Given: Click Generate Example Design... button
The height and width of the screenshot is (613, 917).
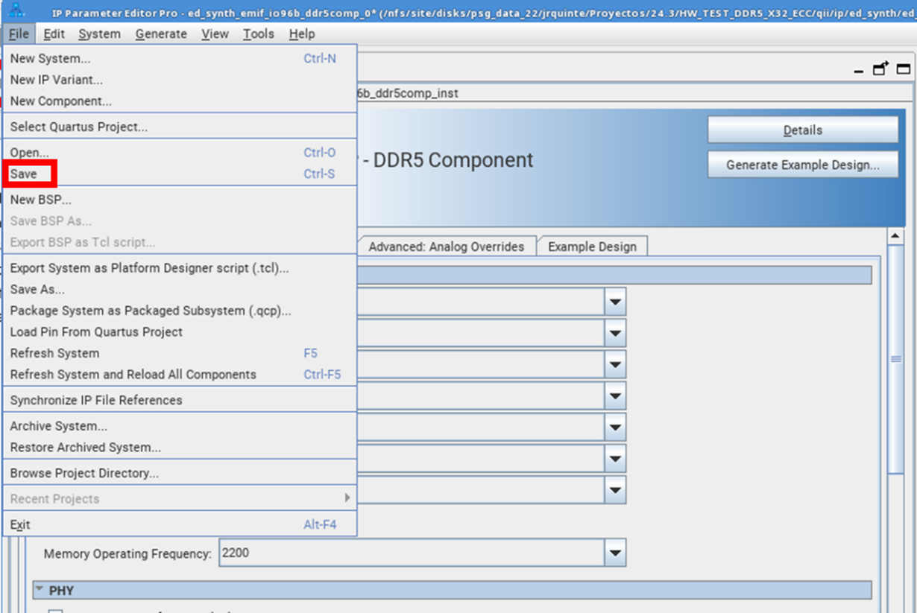Looking at the screenshot, I should click(803, 165).
